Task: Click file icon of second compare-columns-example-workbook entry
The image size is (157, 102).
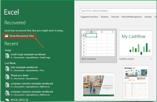Action: (x=7, y=93)
